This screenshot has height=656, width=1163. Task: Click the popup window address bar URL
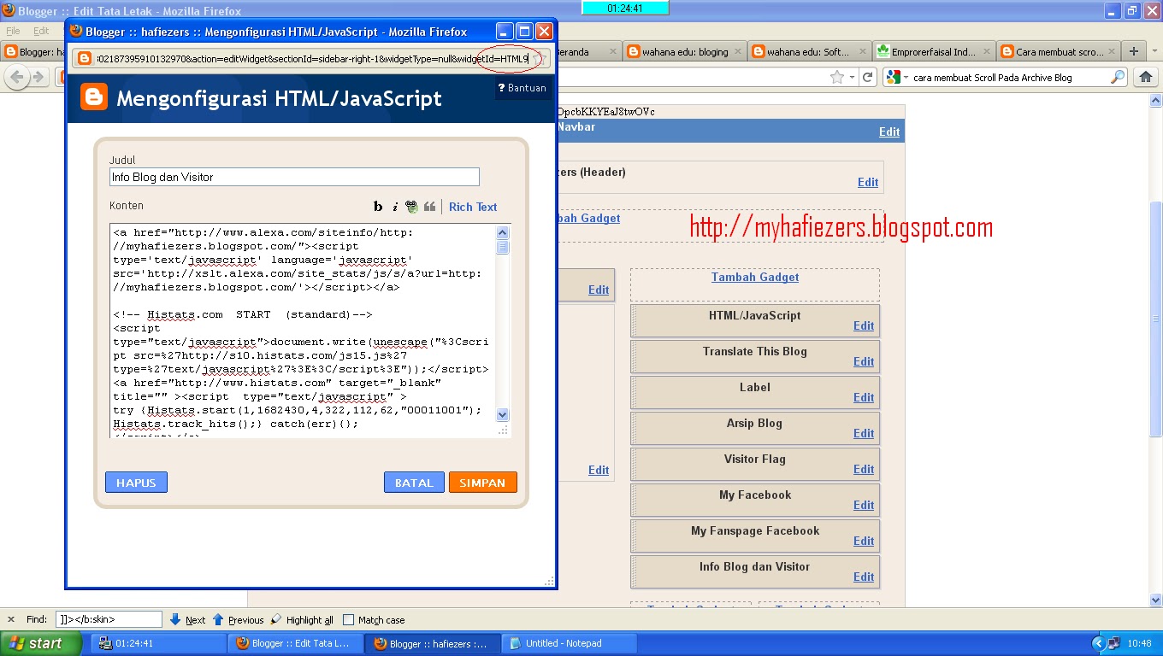pos(312,59)
